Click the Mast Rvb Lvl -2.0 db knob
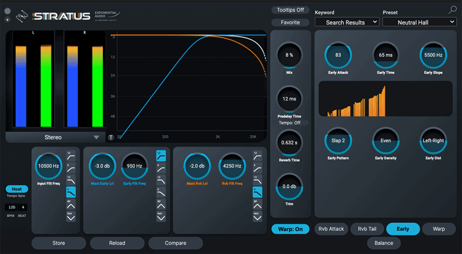Screen dimensions: 462x254 click(x=197, y=166)
